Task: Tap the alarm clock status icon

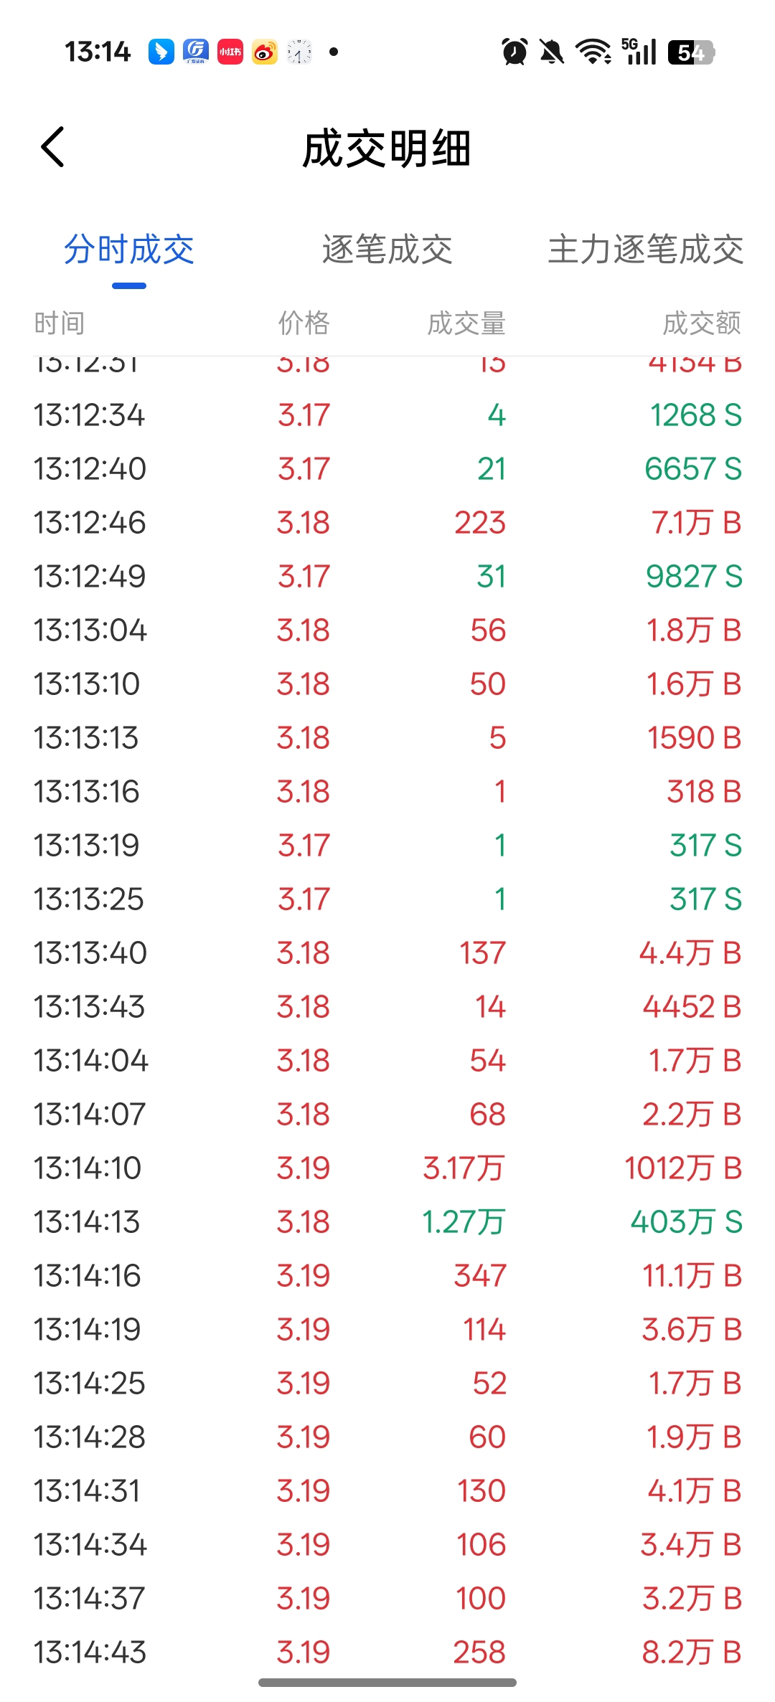Action: coord(515,52)
